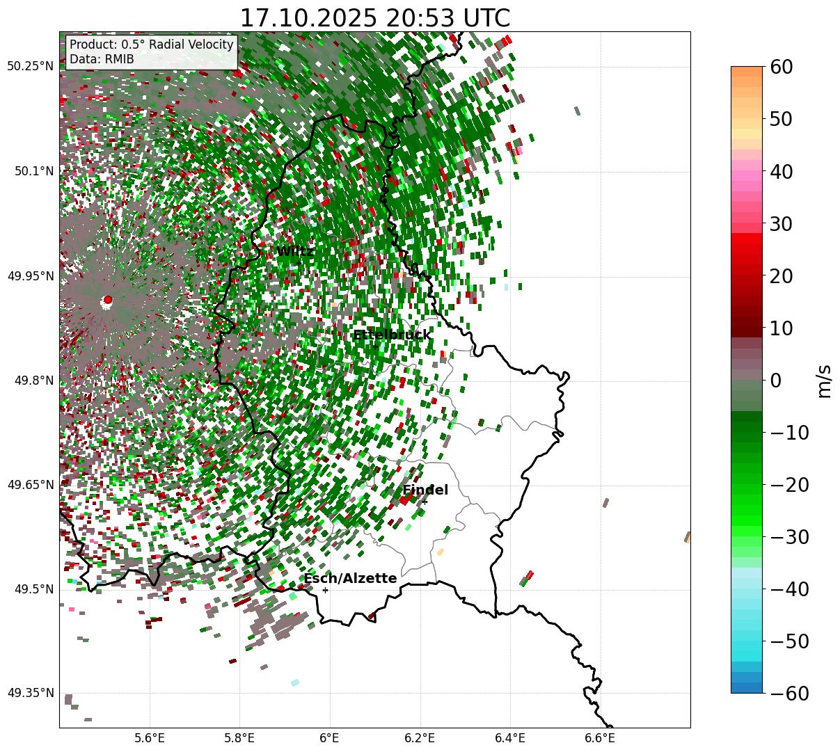Screen dimensions: 840x752
Task: Click the 49.65°N latitude tick label
Action: tap(31, 485)
